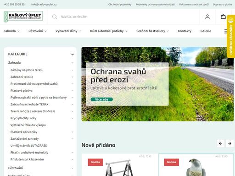Expand Krycí plachty s oky arrow
The width and height of the screenshot is (235, 176).
pos(73,118)
